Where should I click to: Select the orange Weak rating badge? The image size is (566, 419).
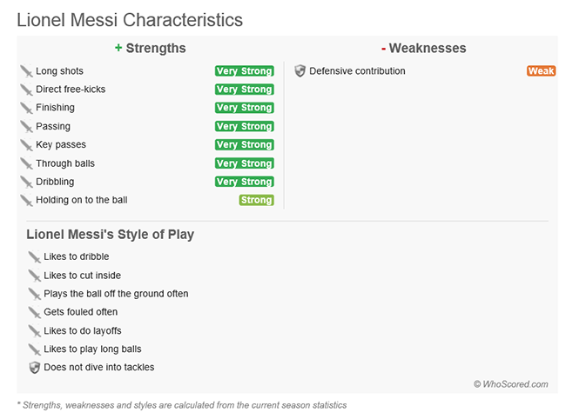pyautogui.click(x=541, y=71)
